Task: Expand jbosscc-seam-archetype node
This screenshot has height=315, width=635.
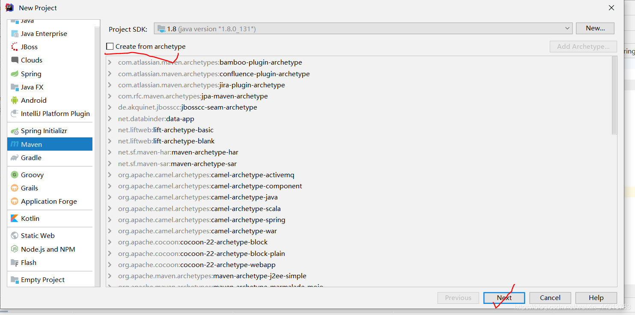Action: click(110, 107)
